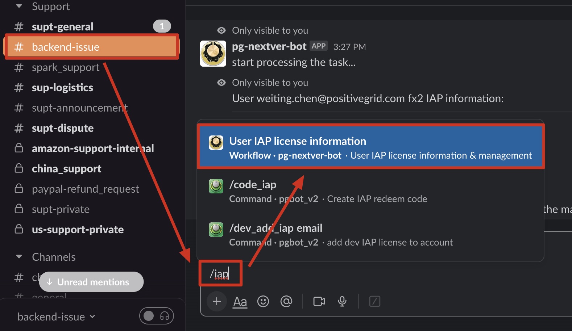
Task: Click the 3:27 PM message timestamp
Action: (x=349, y=47)
